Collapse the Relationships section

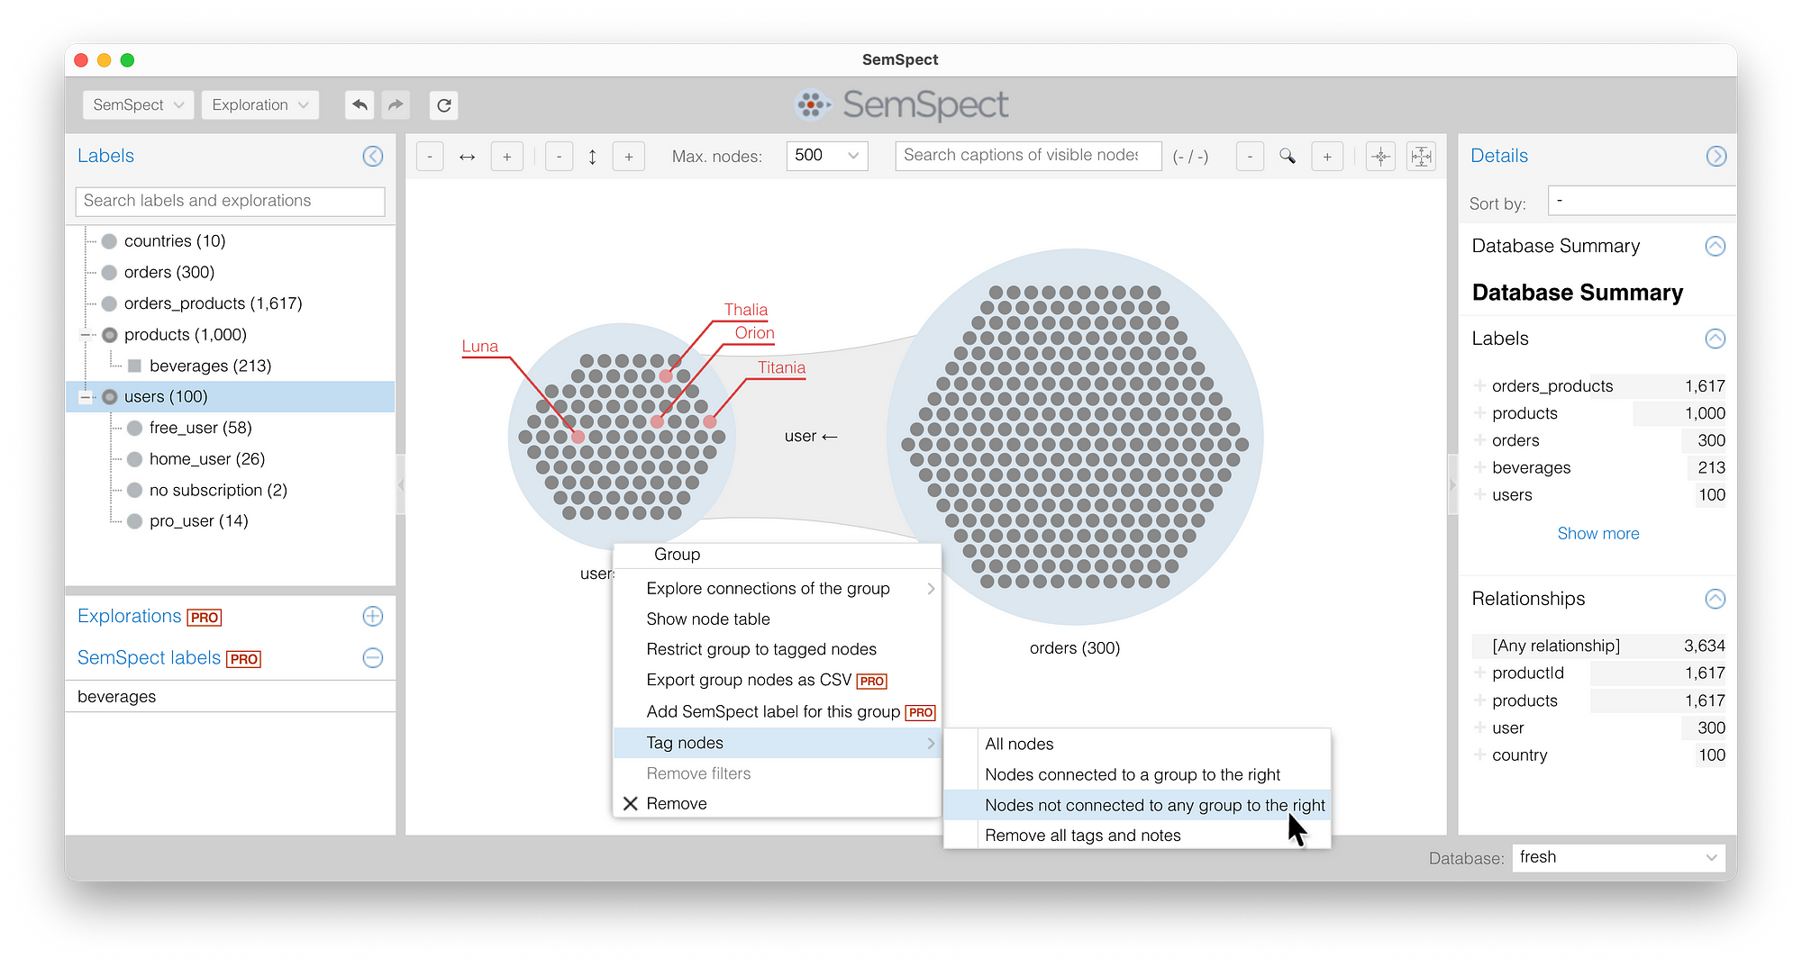pyautogui.click(x=1716, y=599)
